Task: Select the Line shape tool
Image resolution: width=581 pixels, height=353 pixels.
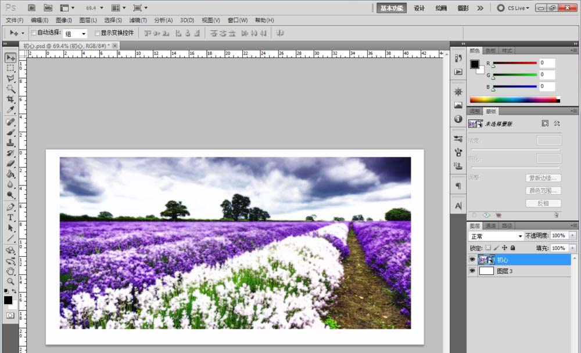Action: 10,238
